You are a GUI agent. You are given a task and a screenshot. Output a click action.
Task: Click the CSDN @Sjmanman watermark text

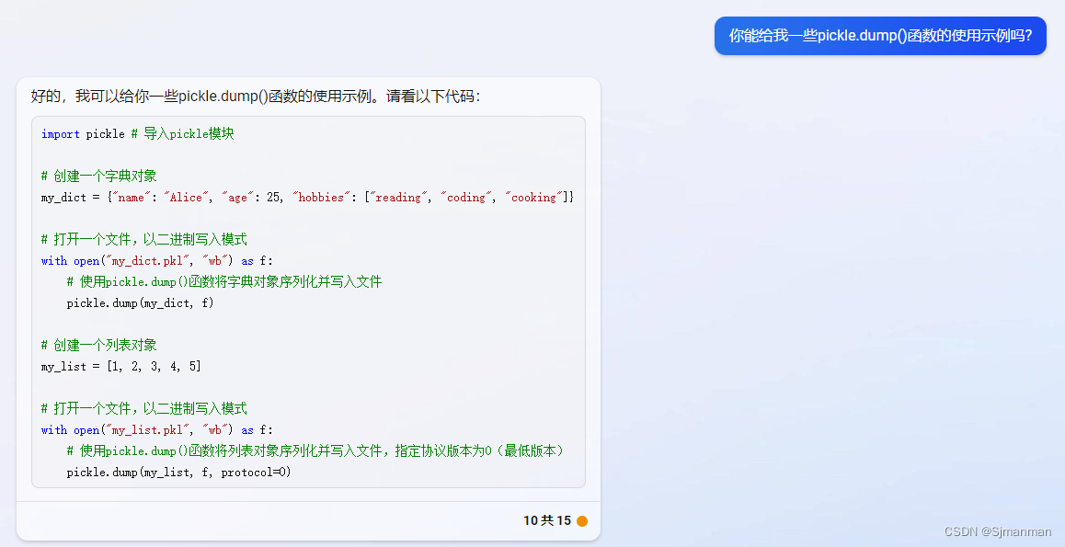[998, 531]
